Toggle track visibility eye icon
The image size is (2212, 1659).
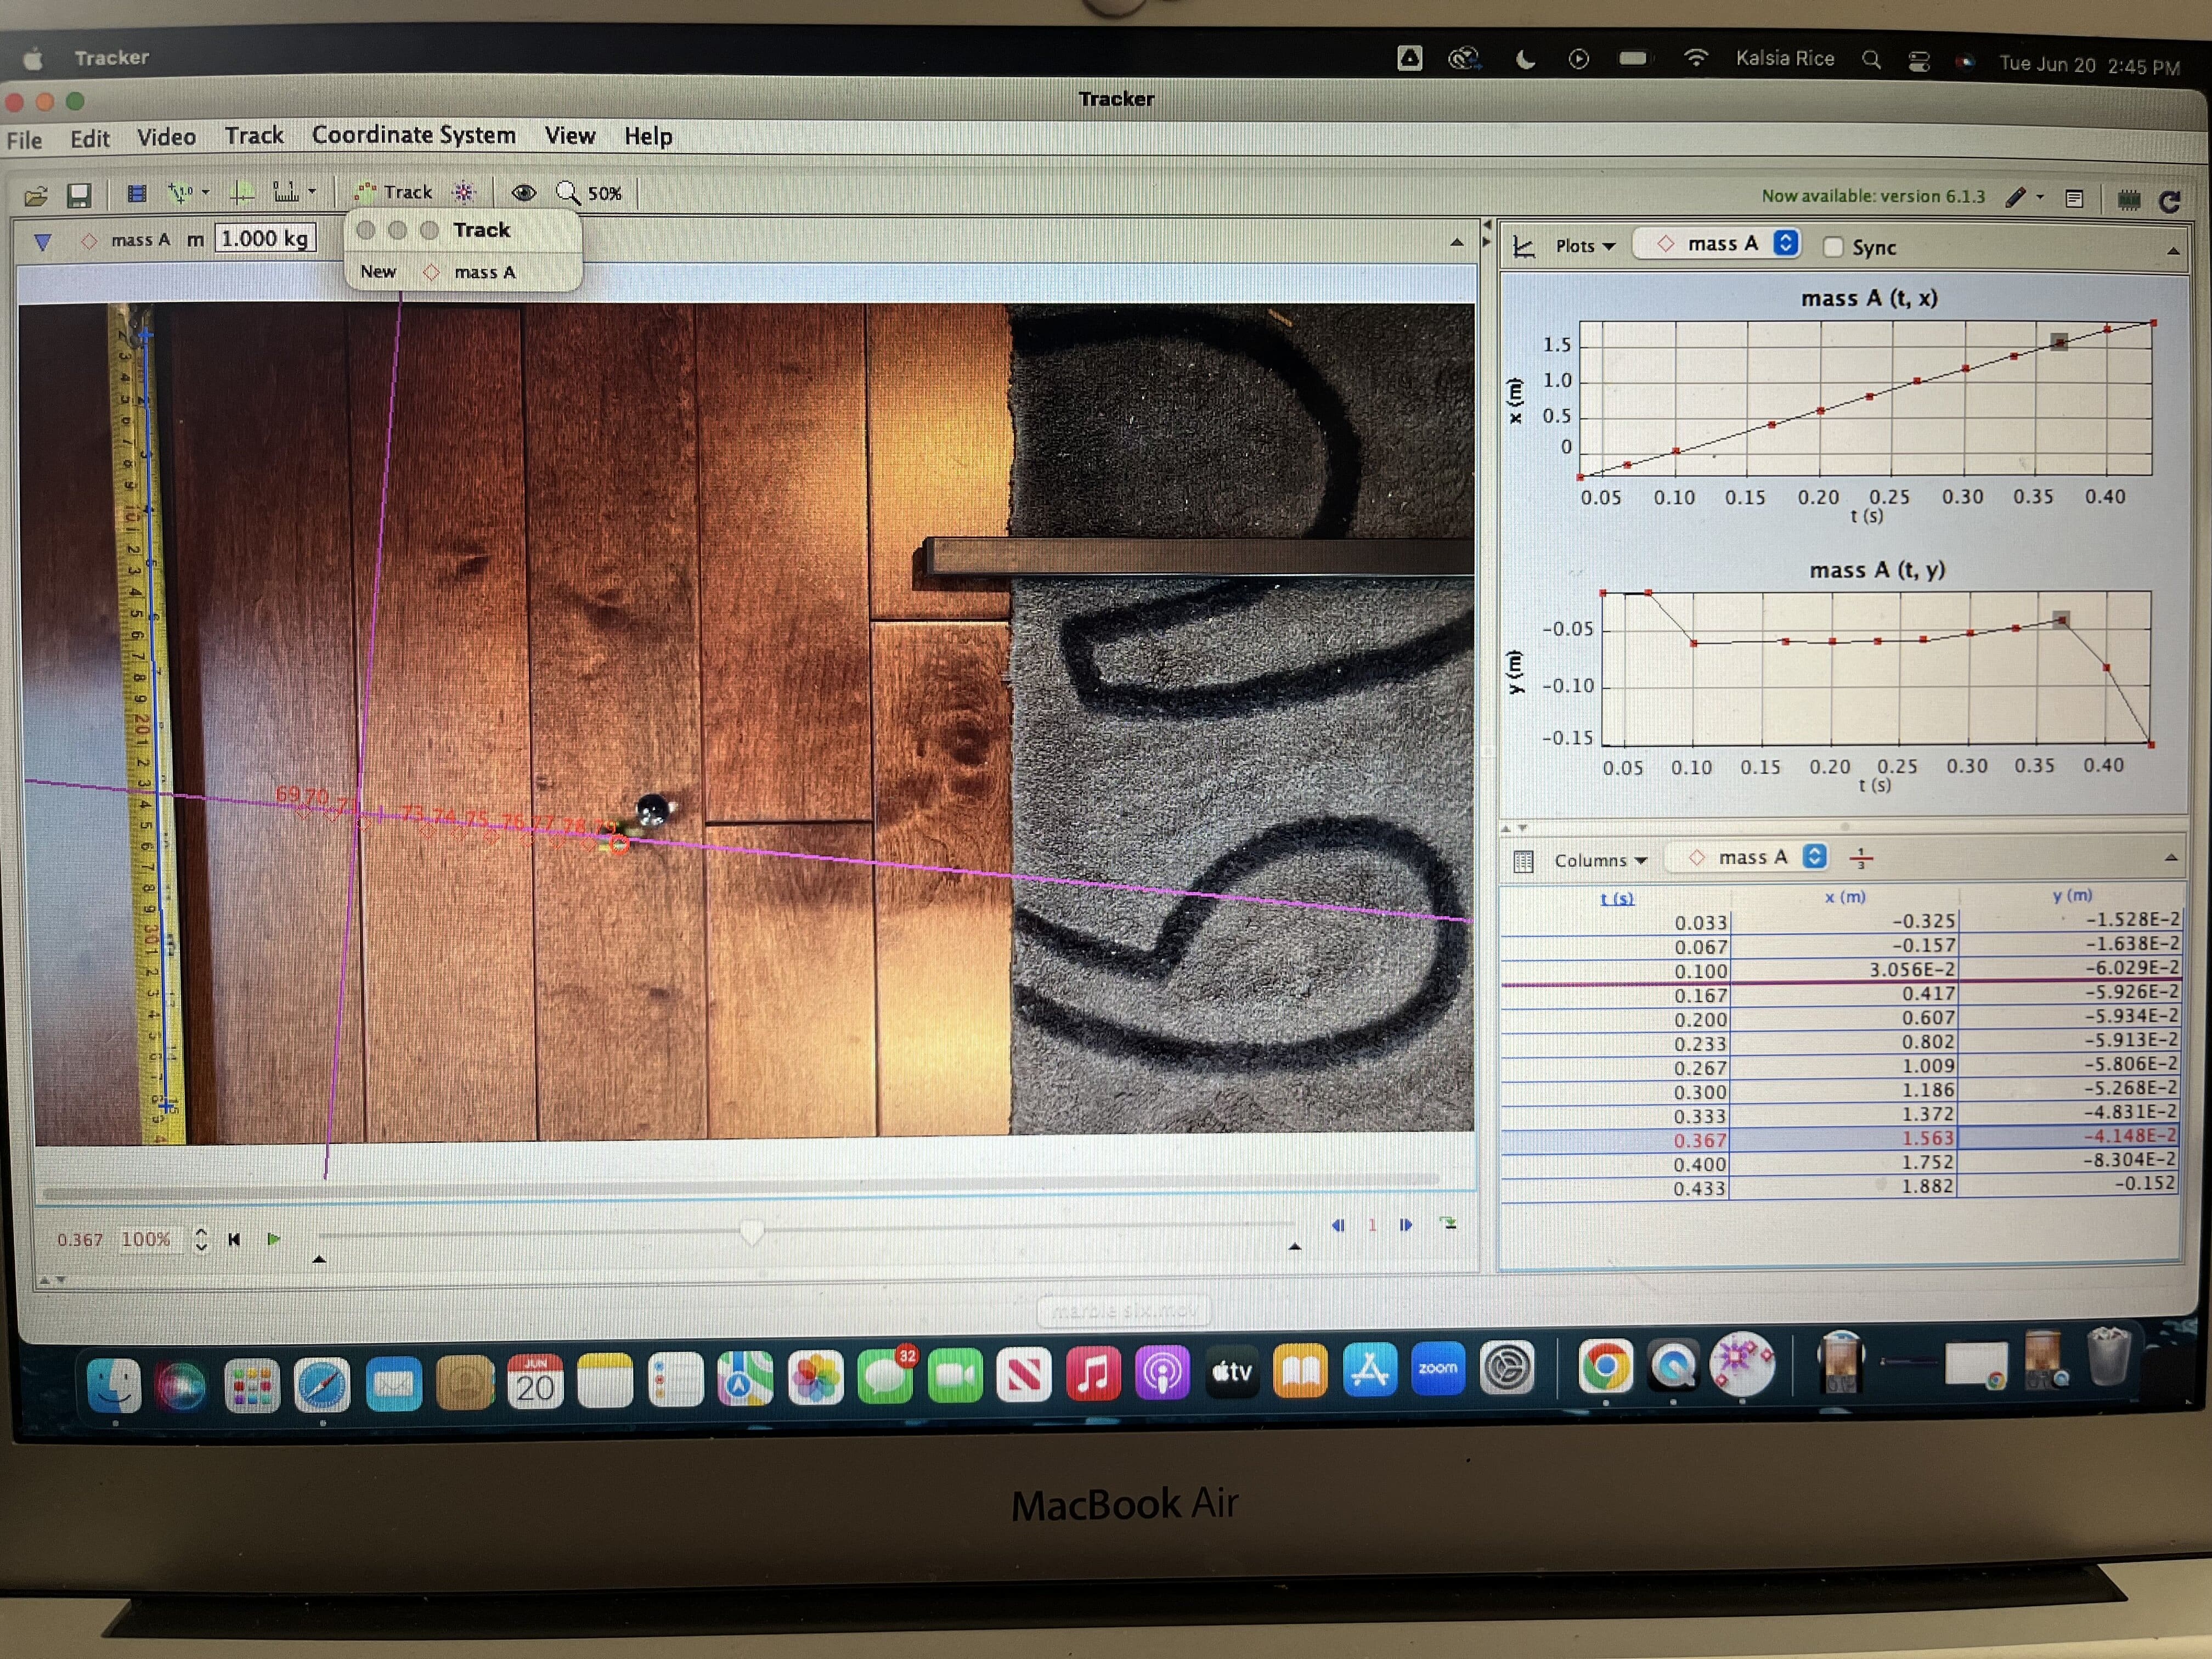click(x=523, y=192)
